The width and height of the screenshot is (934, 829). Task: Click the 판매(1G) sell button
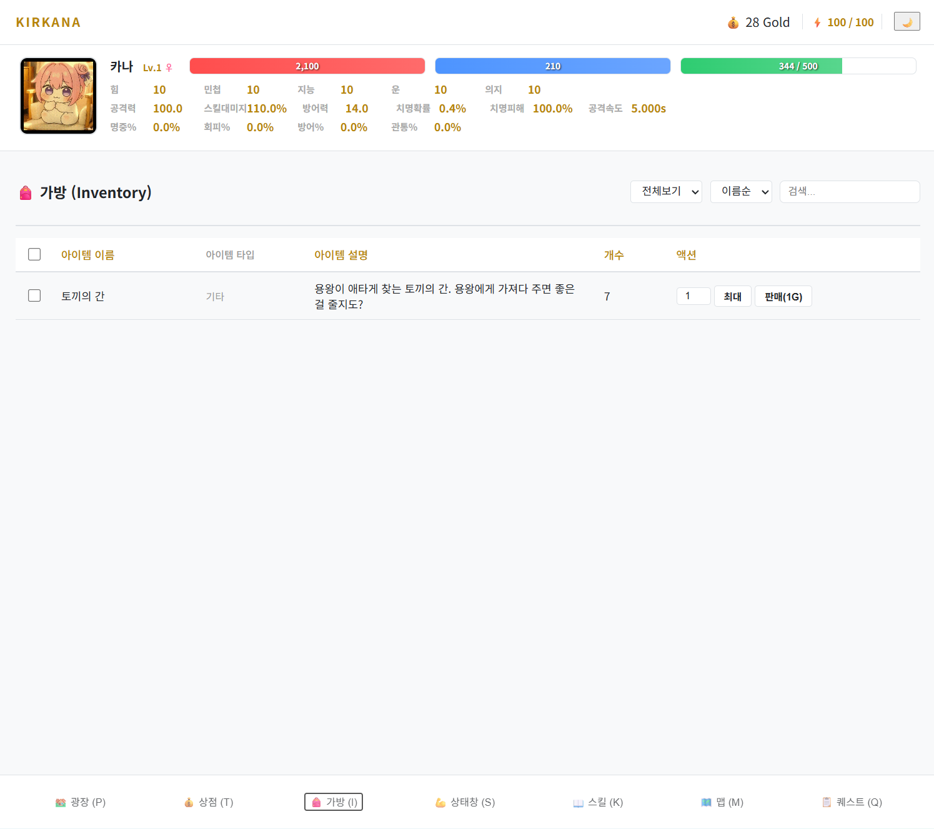point(783,296)
